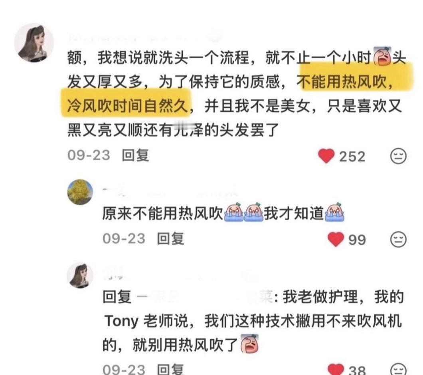Screen dimensions: 423x375
Task: Open the top commenter's girl avatar
Action: click(34, 43)
